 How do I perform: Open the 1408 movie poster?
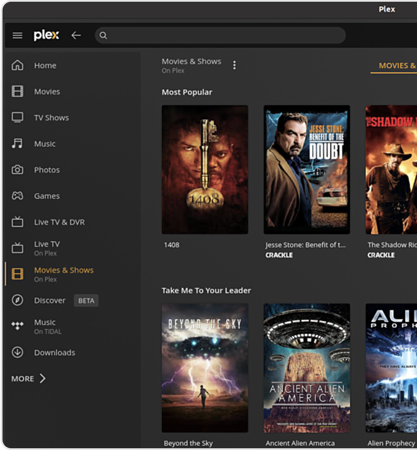click(205, 170)
